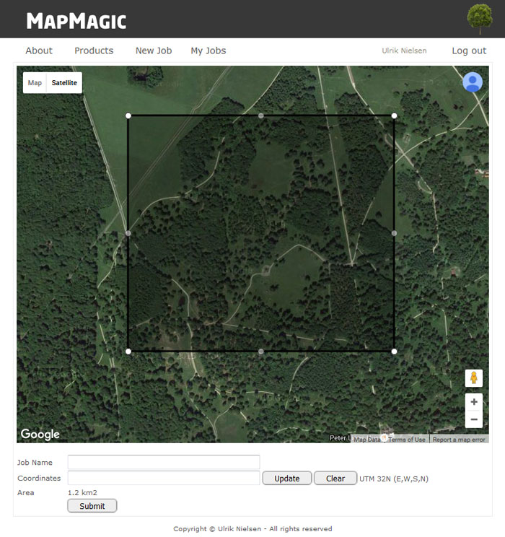Click the Job Name text field

point(164,462)
